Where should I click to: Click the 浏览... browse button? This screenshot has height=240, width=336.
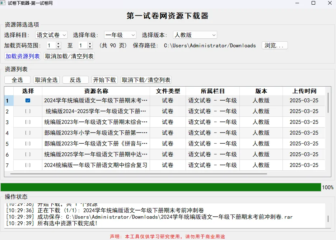pos(275,46)
